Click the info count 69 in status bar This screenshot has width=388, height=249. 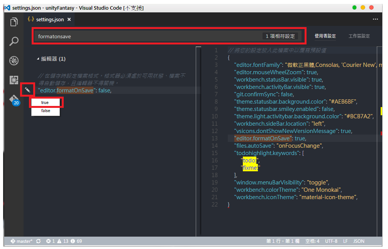76,241
